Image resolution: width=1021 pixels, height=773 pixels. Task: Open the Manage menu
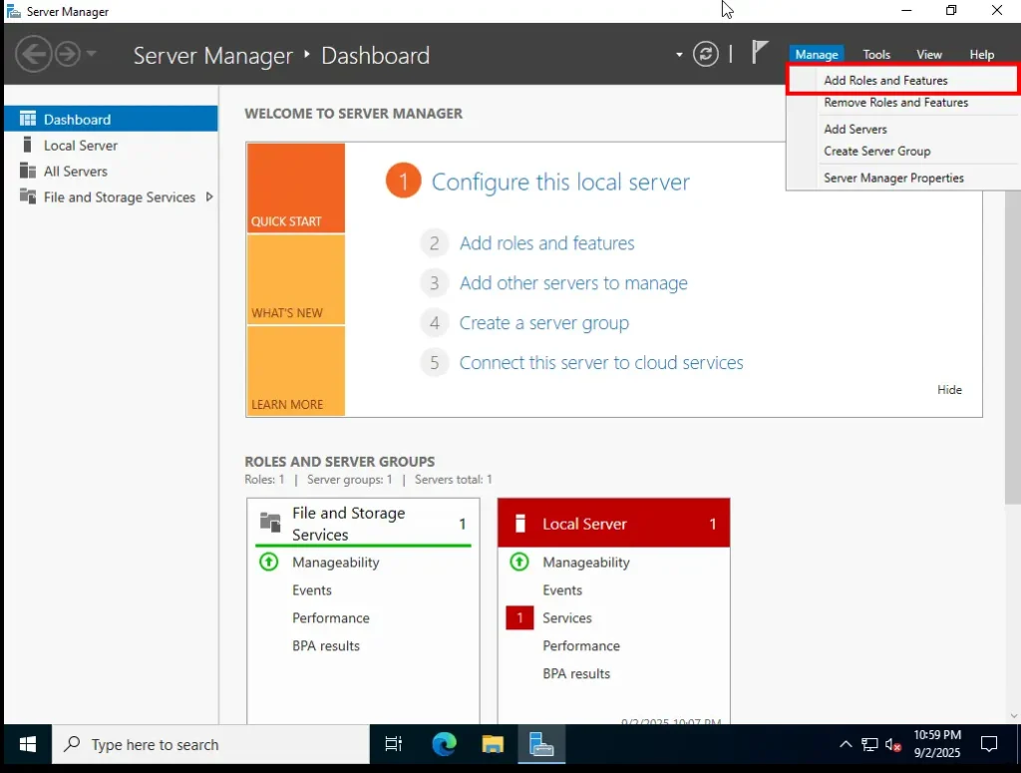[x=816, y=55]
